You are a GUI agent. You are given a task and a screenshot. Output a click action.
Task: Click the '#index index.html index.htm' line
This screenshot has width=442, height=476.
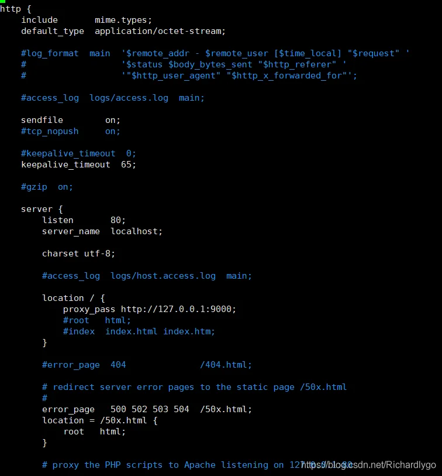[x=139, y=331]
